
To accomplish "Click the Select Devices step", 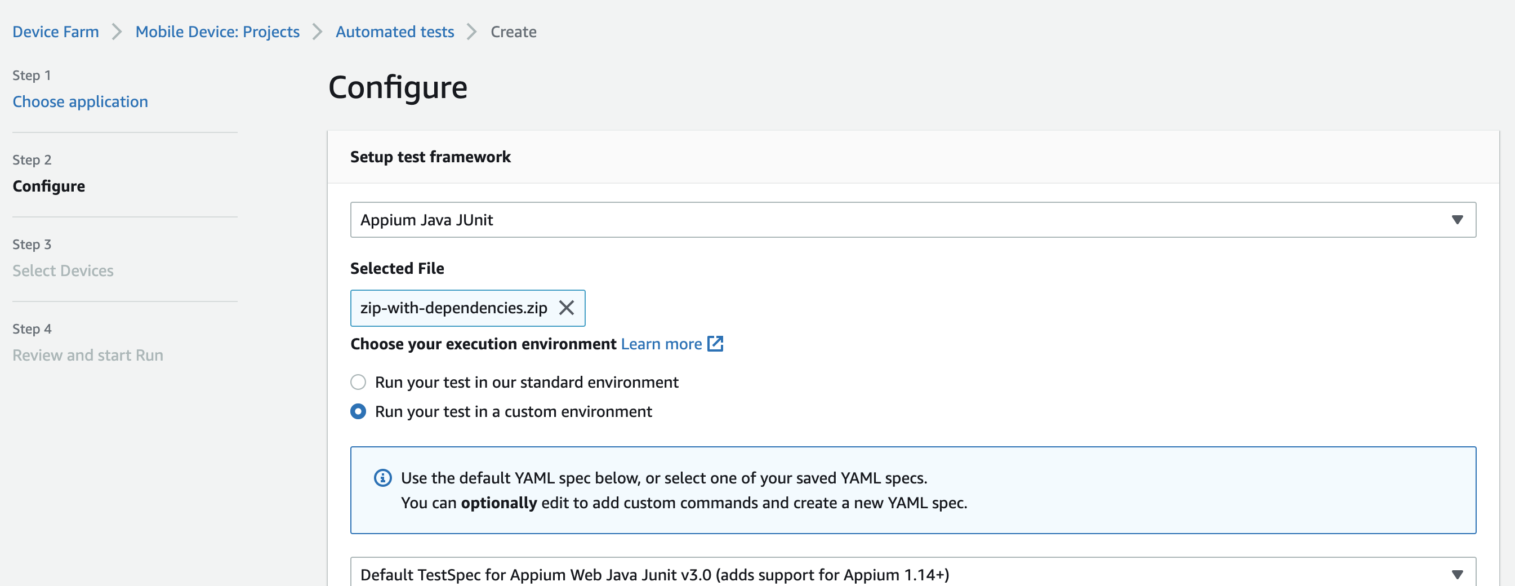I will (63, 270).
